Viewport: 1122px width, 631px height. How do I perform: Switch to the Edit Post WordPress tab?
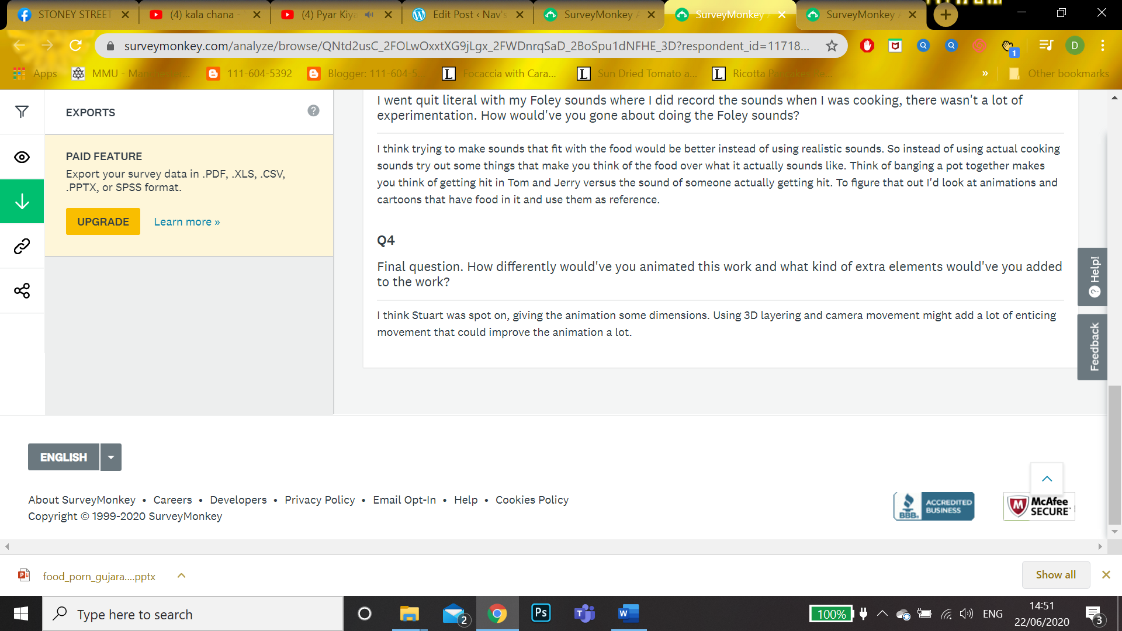click(x=467, y=15)
